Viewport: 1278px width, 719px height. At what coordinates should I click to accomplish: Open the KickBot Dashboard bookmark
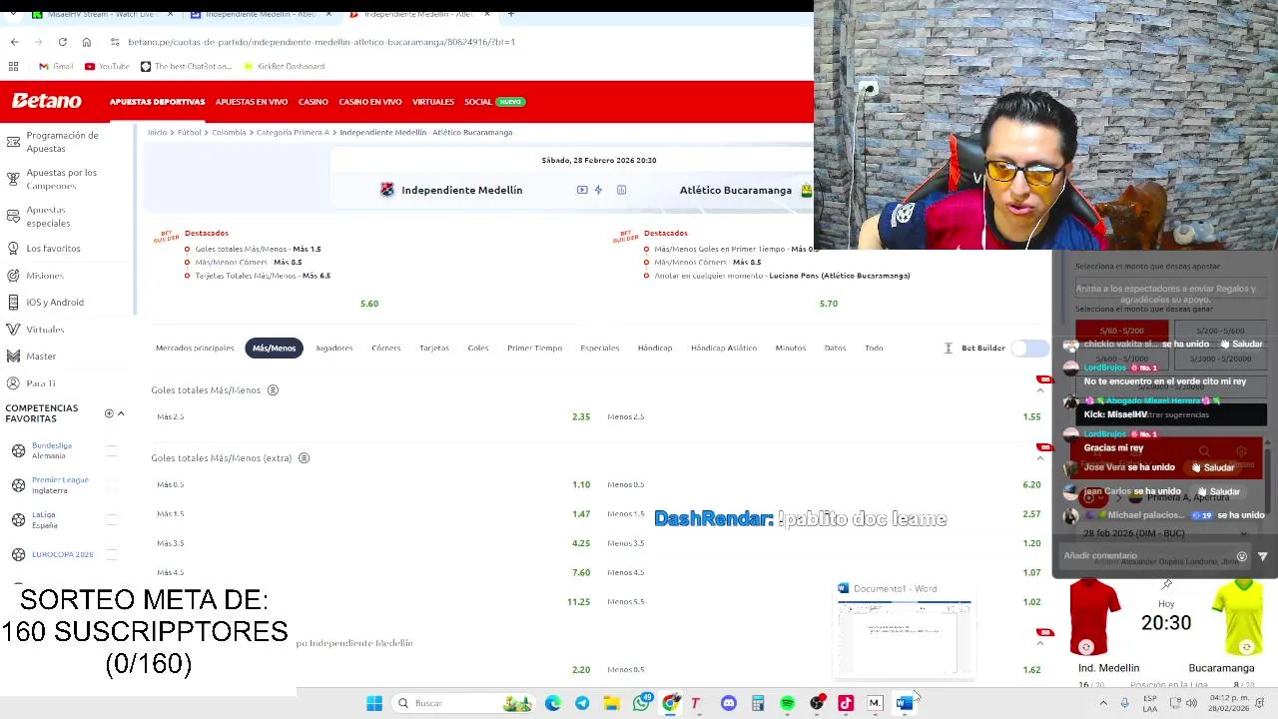[283, 66]
